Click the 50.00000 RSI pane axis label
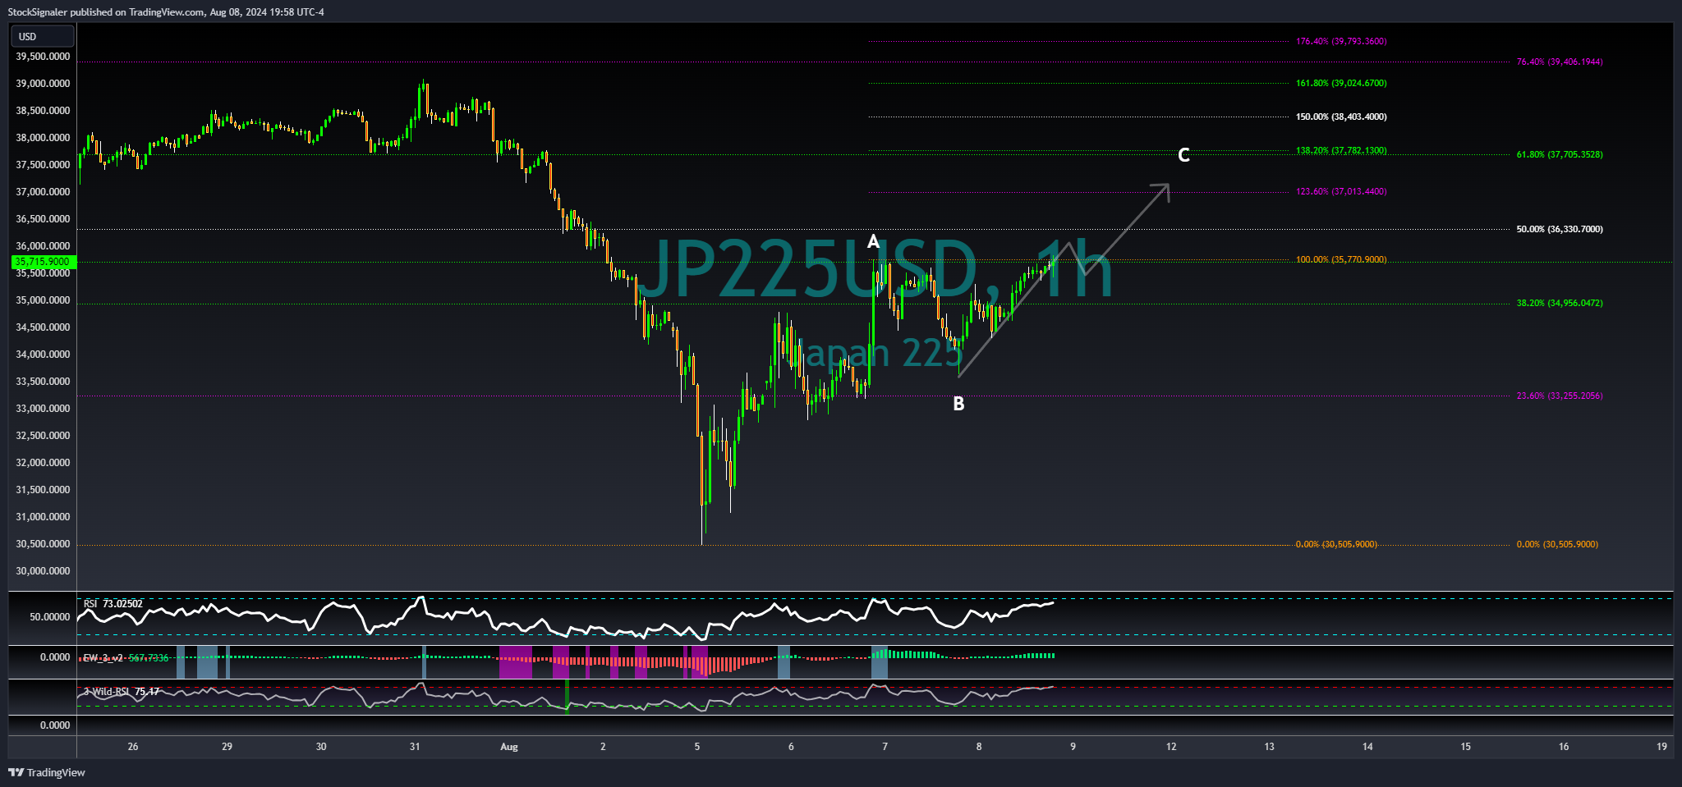Screen dimensions: 1682x787 [x=50, y=616]
